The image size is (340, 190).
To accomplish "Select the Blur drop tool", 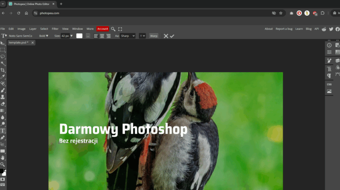I will pyautogui.click(x=2, y=117).
